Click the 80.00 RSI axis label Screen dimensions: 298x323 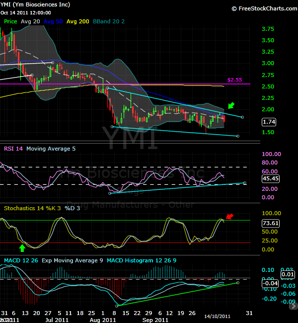click(270, 162)
